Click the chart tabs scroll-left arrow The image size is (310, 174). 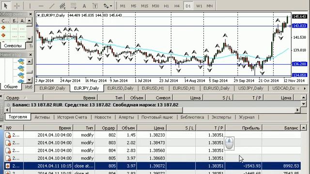click(x=298, y=88)
